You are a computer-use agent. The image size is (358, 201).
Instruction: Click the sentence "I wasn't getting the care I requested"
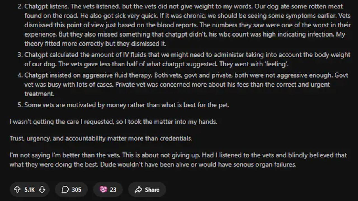tap(113, 122)
